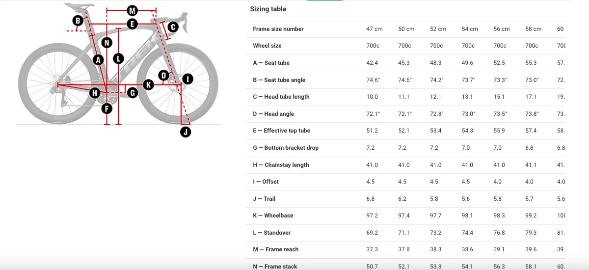Click the M frame reach marker
This screenshot has width=589, height=270.
point(132,10)
